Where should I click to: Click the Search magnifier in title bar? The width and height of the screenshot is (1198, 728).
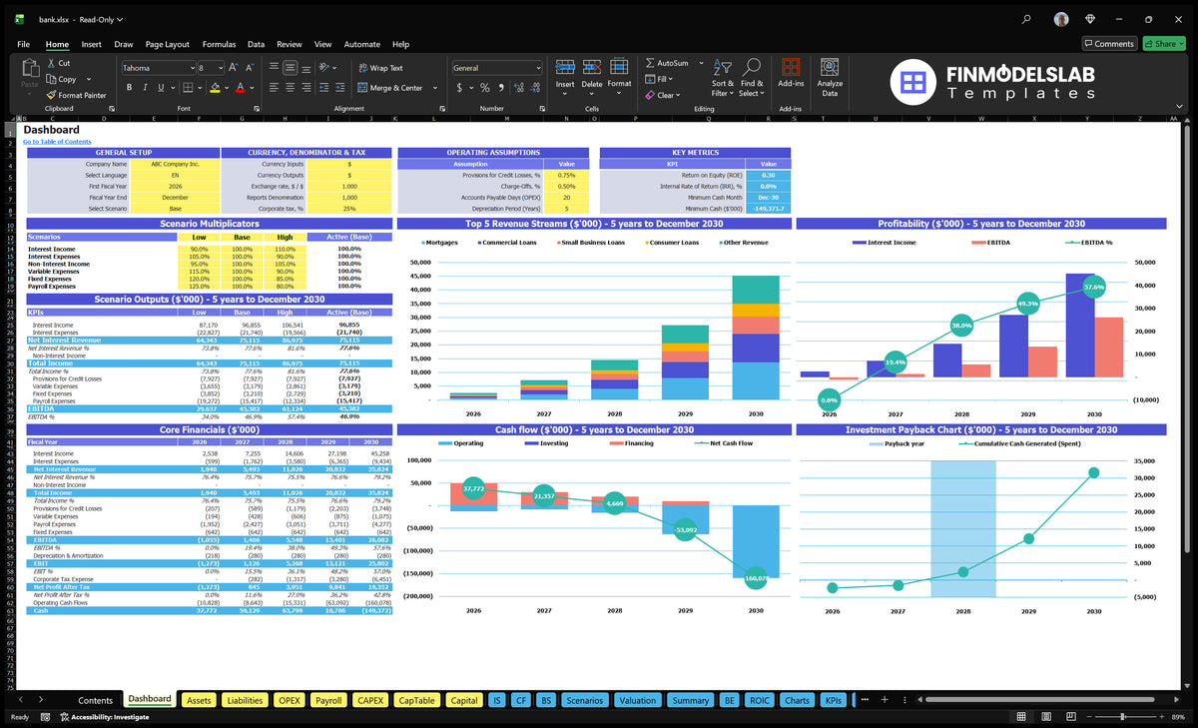coord(1027,19)
